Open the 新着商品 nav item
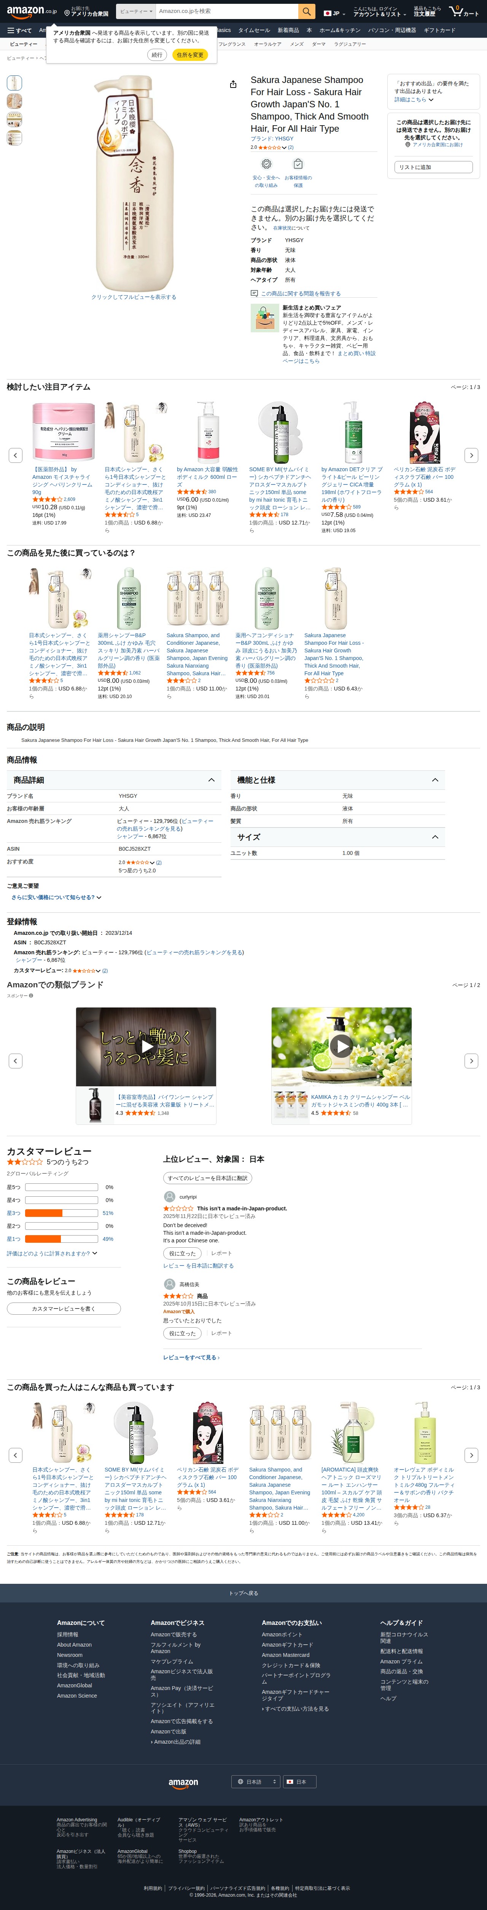This screenshot has height=1910, width=487. click(x=288, y=30)
